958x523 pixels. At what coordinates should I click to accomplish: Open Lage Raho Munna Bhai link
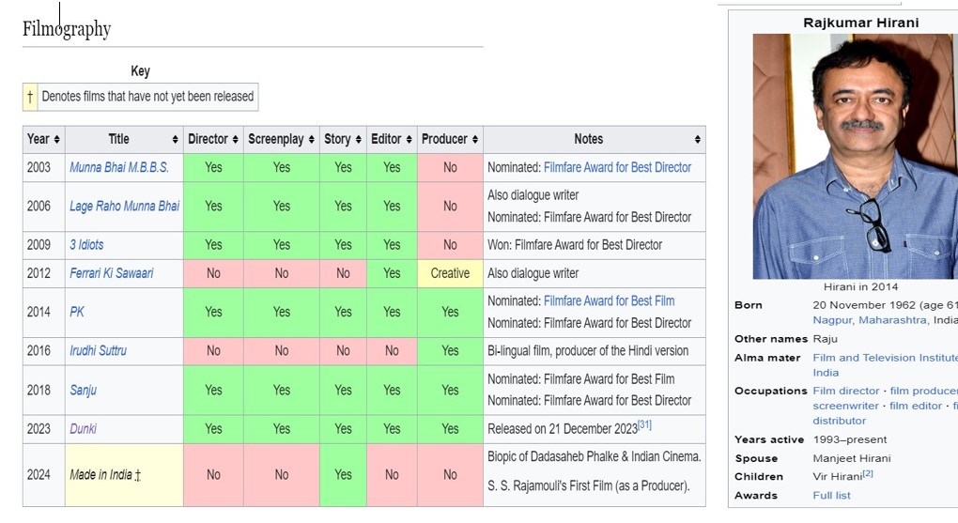point(124,206)
